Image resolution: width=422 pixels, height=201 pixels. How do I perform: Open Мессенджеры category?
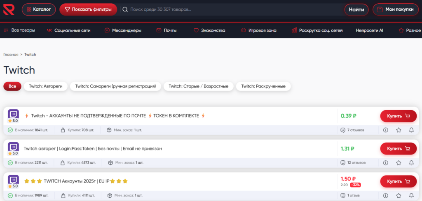[123, 30]
